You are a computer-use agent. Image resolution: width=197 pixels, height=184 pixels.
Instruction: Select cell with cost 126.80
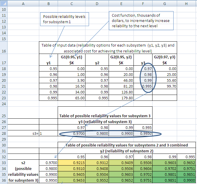tap(121, 92)
